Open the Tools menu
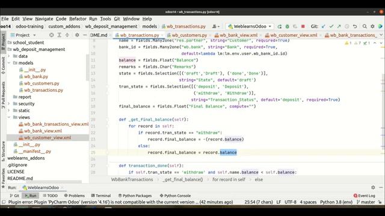385x216 pixels. [x=105, y=19]
